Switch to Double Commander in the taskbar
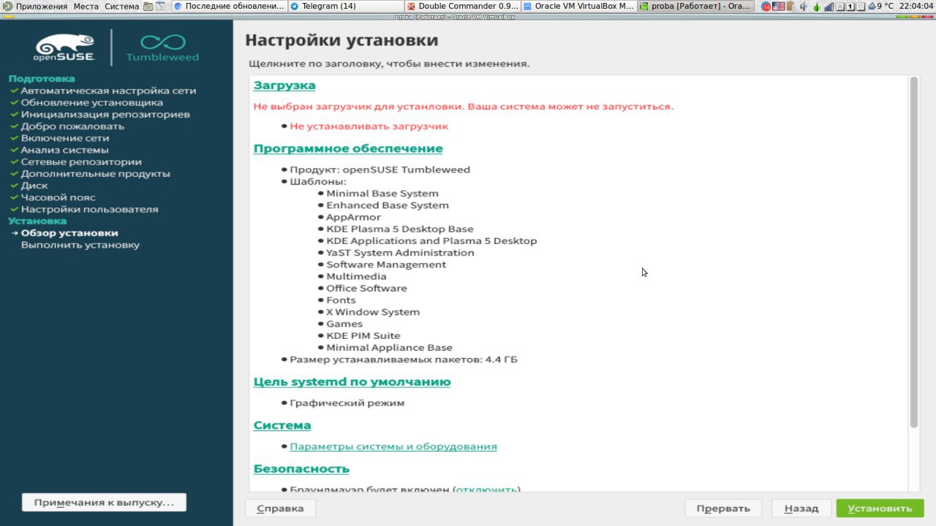The height and width of the screenshot is (526, 936). pos(461,6)
